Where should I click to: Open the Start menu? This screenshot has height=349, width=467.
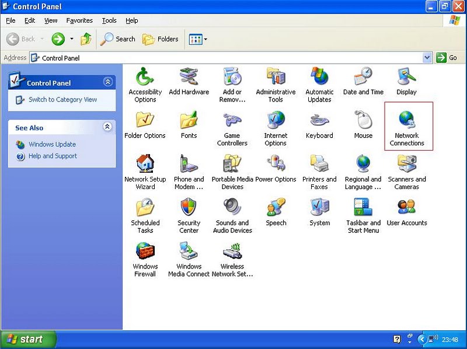coord(29,339)
